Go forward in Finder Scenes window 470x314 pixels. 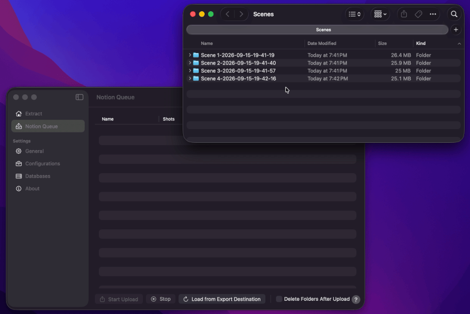[241, 14]
